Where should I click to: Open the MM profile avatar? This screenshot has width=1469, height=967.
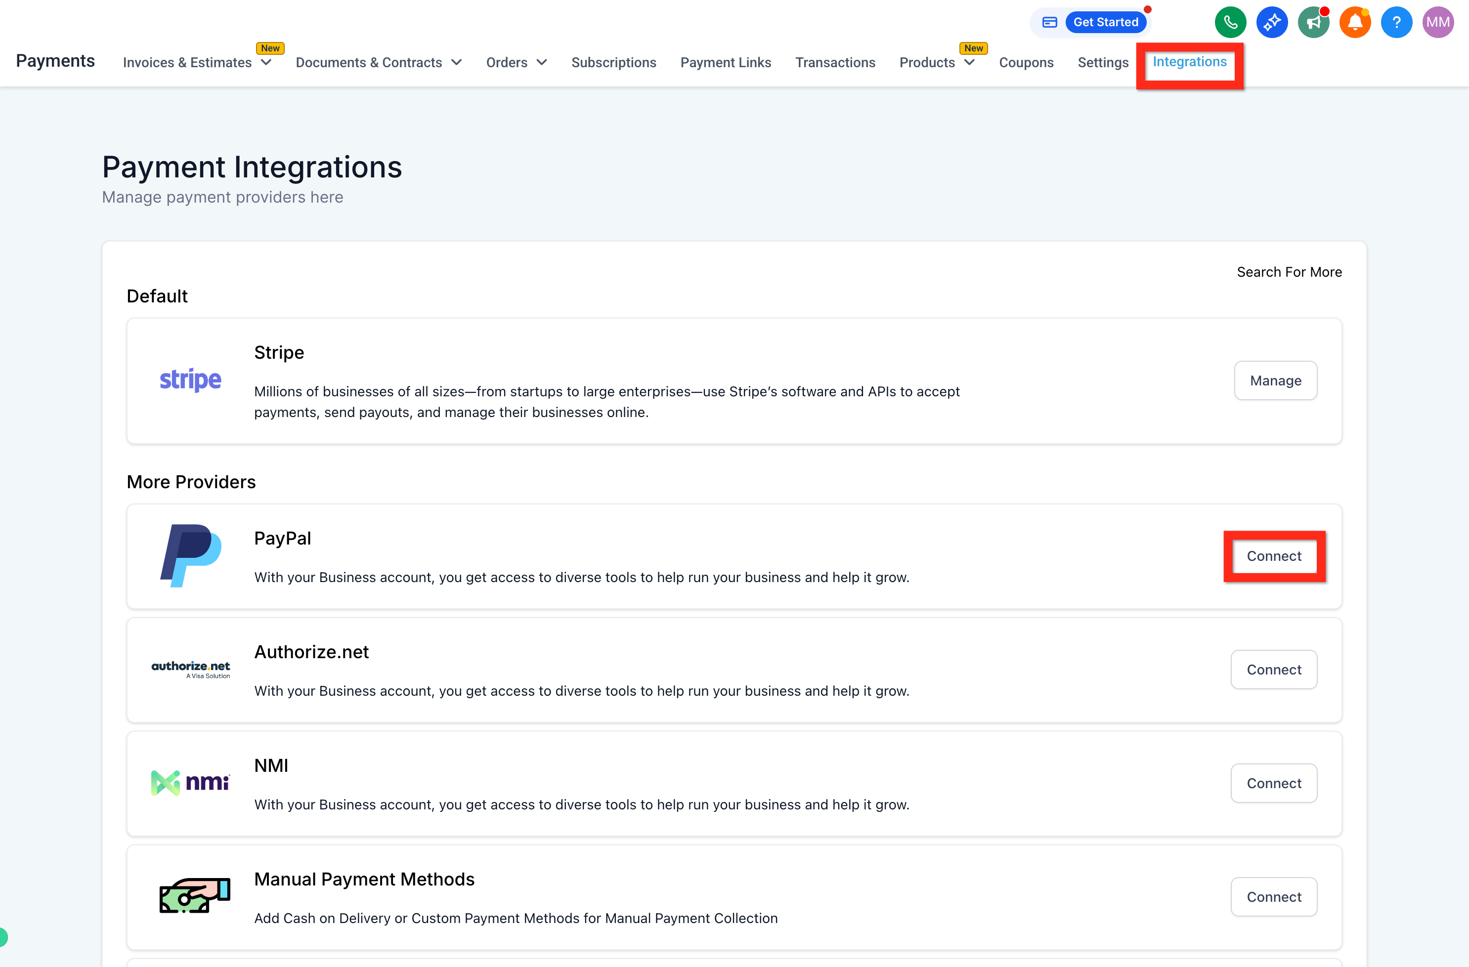1438,23
